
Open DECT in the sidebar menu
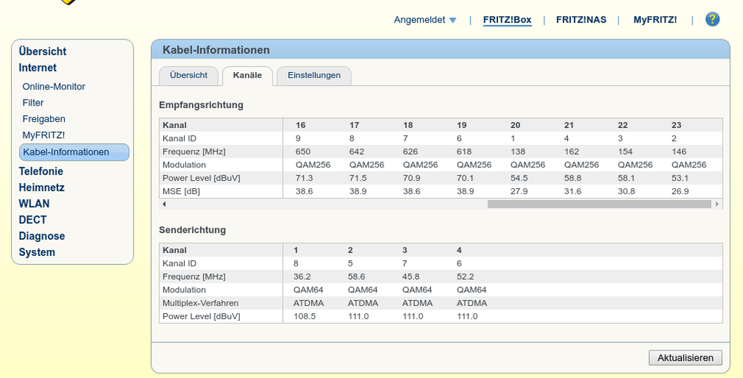(33, 220)
